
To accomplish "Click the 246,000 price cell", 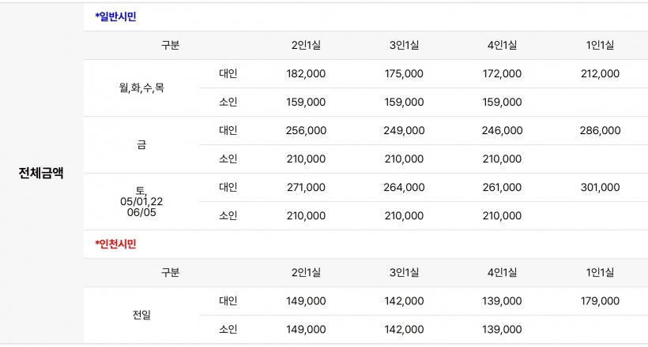I will point(502,130).
